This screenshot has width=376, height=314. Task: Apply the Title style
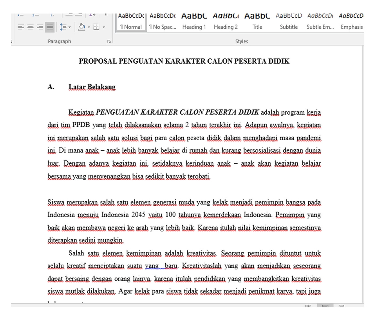(257, 22)
